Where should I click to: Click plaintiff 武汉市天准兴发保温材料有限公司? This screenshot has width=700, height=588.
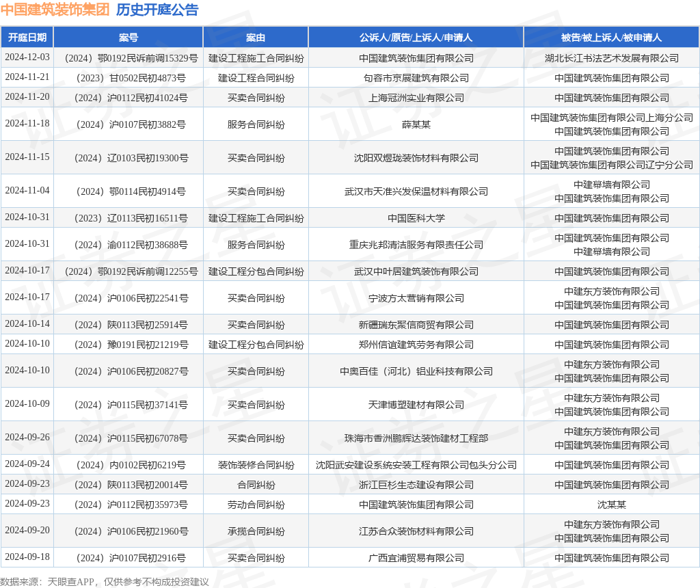click(416, 191)
